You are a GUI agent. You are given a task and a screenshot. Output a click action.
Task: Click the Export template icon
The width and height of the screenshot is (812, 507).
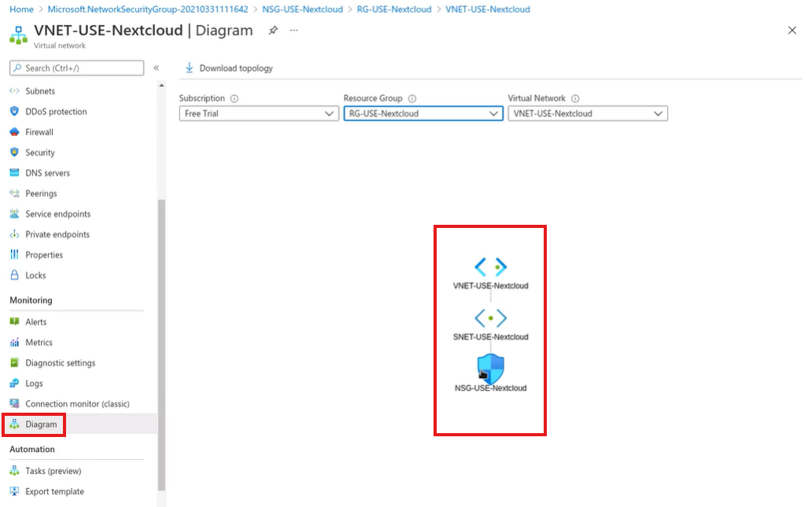tap(14, 491)
